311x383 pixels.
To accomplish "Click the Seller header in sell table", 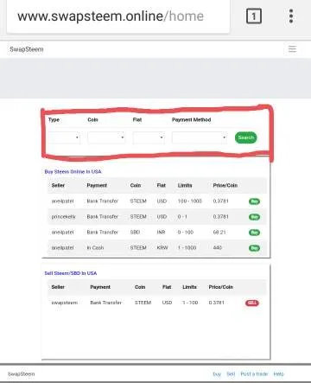I will (x=58, y=287).
